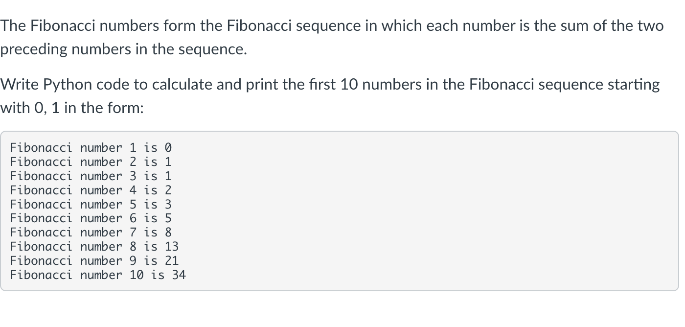
Task: Select the line 'Fibonacci number 8 is 13'
Action: click(x=94, y=247)
